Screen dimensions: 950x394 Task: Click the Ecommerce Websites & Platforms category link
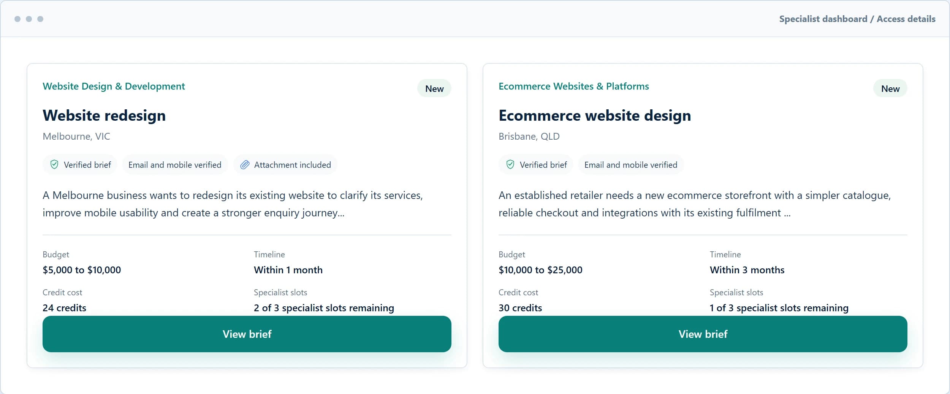(x=574, y=86)
